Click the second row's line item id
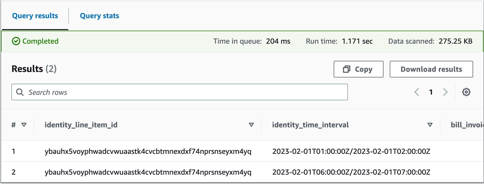 pyautogui.click(x=148, y=172)
